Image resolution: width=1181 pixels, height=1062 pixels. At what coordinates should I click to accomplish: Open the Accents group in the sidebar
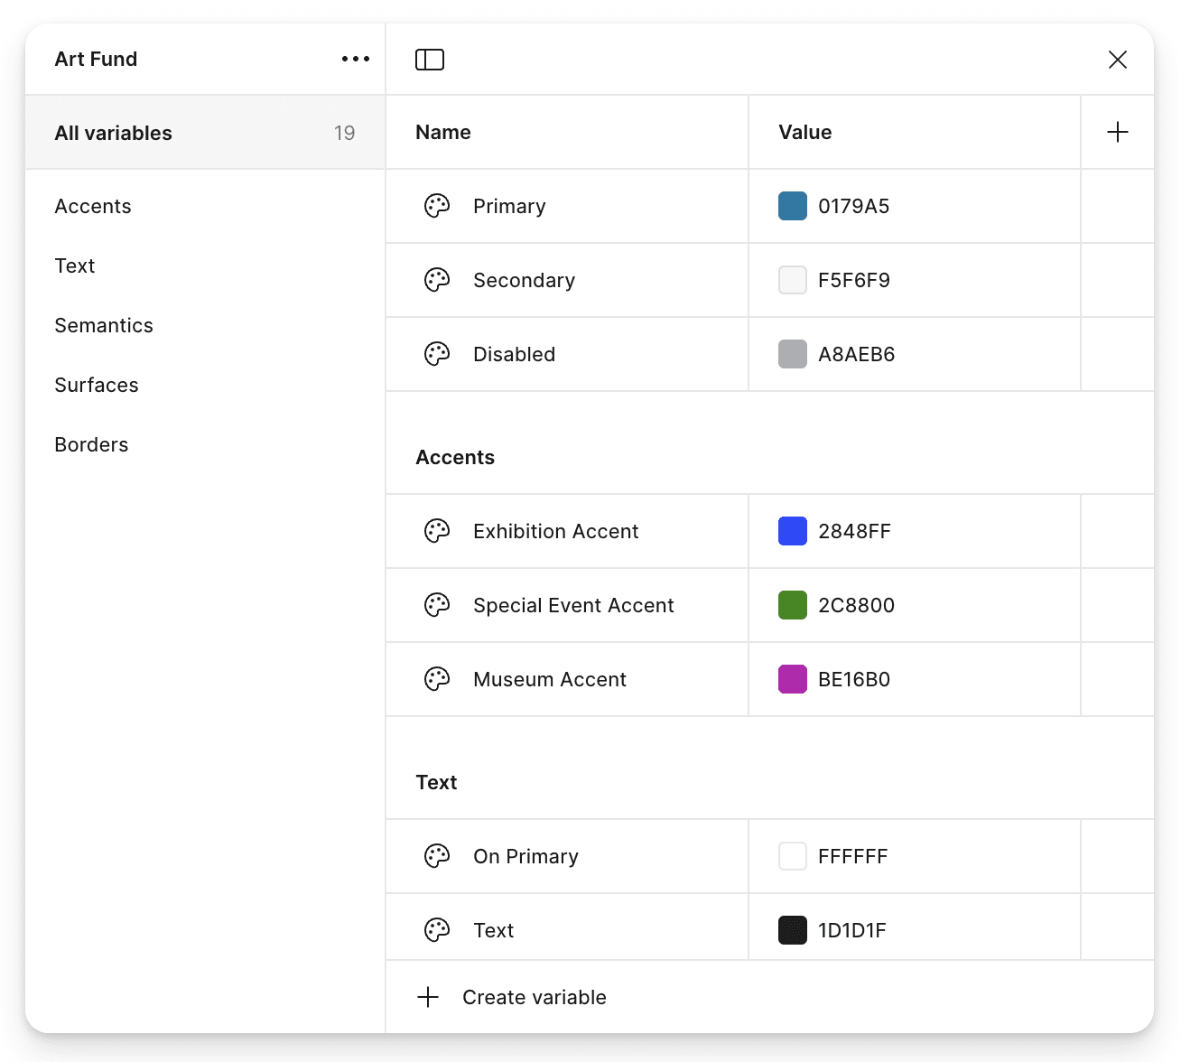pyautogui.click(x=93, y=206)
